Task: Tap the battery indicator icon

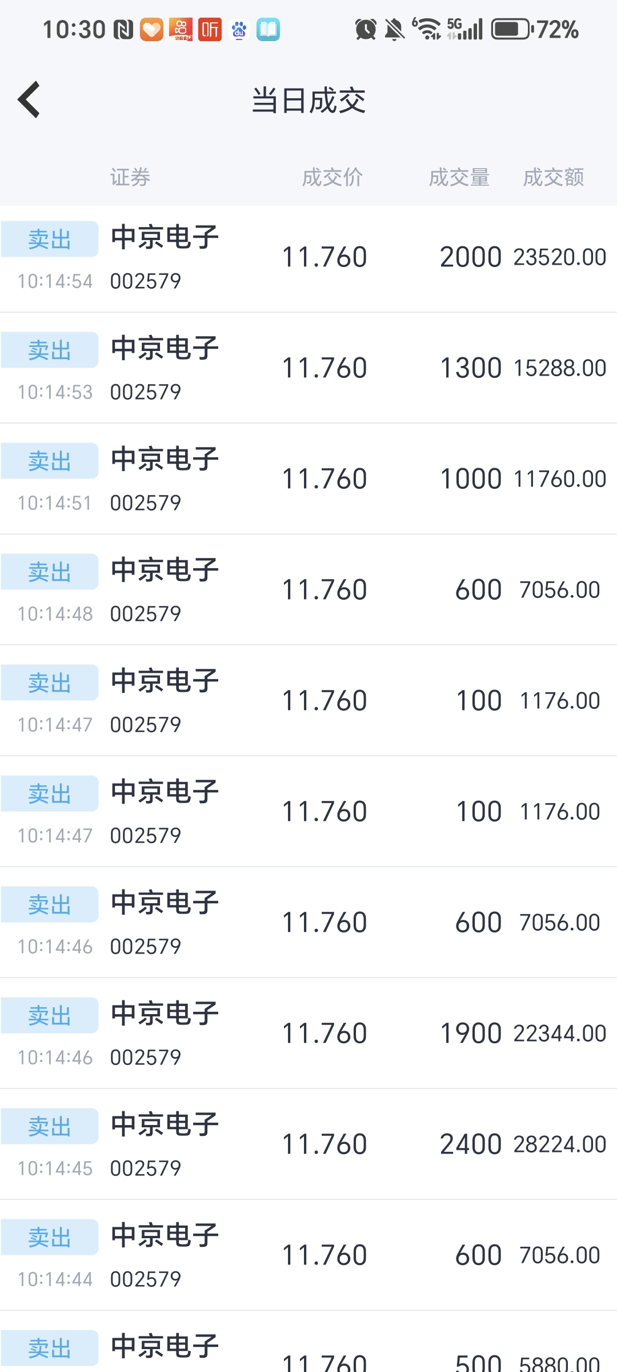Action: pyautogui.click(x=512, y=30)
